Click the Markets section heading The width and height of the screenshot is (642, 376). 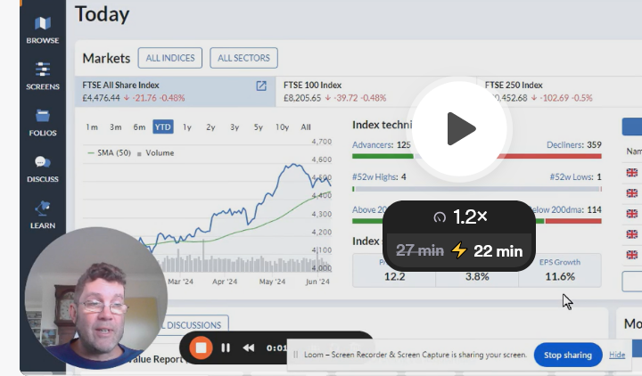(x=106, y=58)
